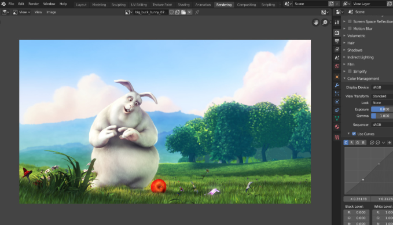Viewport: 393px width, 225px height.
Task: Expand the Film panel
Action: (x=351, y=64)
